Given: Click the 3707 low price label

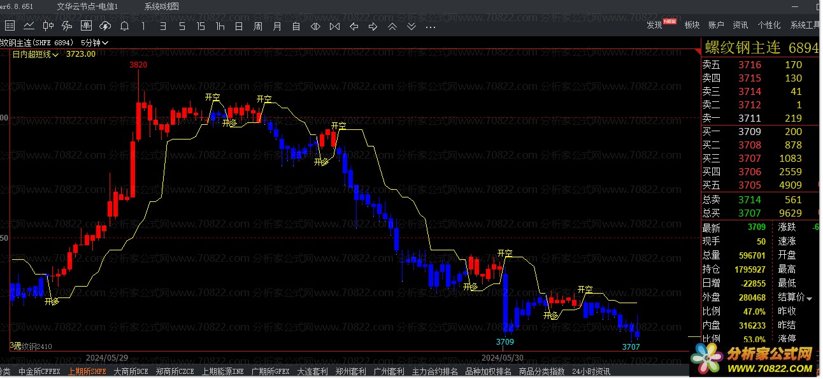Looking at the screenshot, I should pyautogui.click(x=631, y=347).
